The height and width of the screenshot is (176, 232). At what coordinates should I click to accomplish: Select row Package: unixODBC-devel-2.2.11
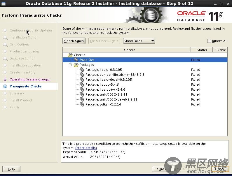point(145,99)
